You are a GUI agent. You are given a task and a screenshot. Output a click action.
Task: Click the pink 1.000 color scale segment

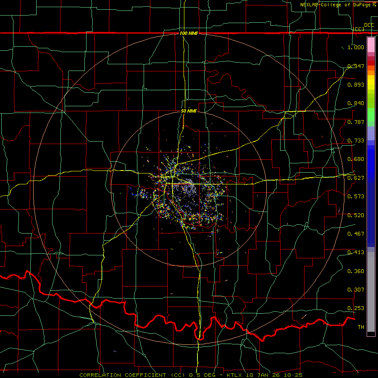[371, 45]
